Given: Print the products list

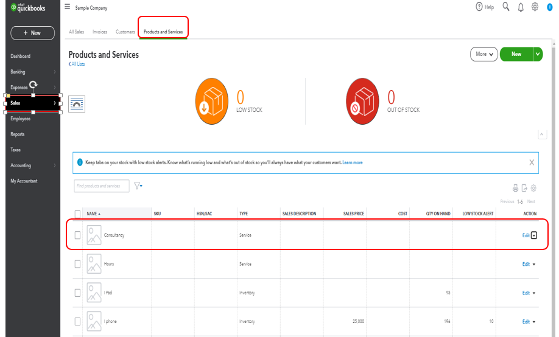Looking at the screenshot, I should (516, 188).
